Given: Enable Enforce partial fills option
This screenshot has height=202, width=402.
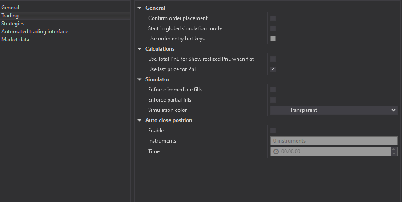Looking at the screenshot, I should click(273, 100).
